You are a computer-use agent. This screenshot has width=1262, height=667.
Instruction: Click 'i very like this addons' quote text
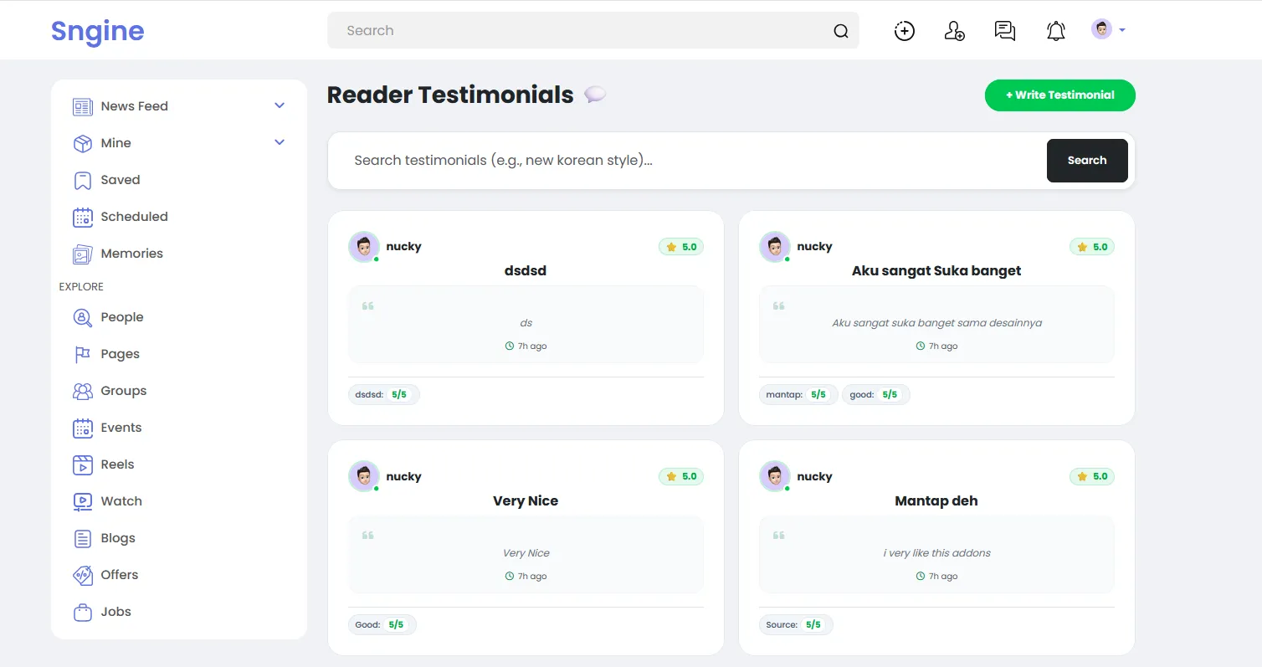pyautogui.click(x=936, y=553)
